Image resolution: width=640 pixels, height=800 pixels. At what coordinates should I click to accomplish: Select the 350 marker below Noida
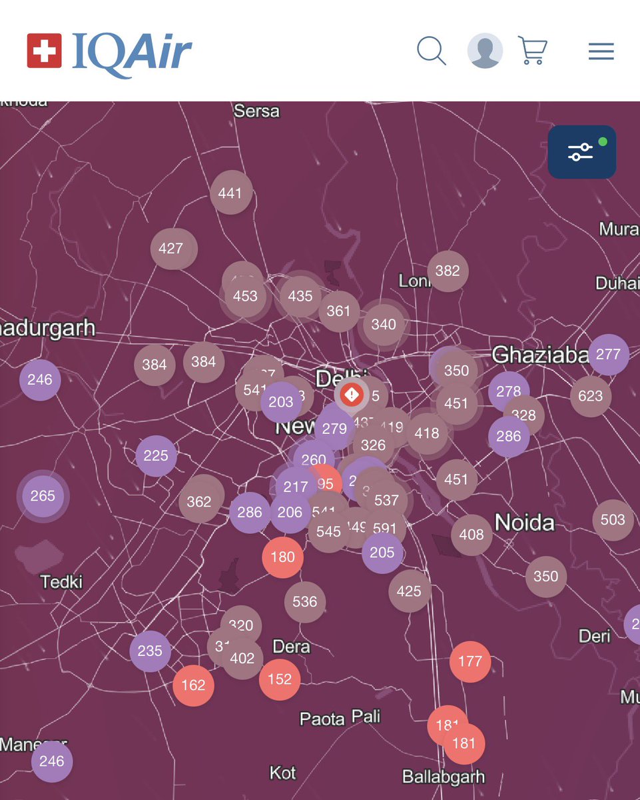coord(546,577)
